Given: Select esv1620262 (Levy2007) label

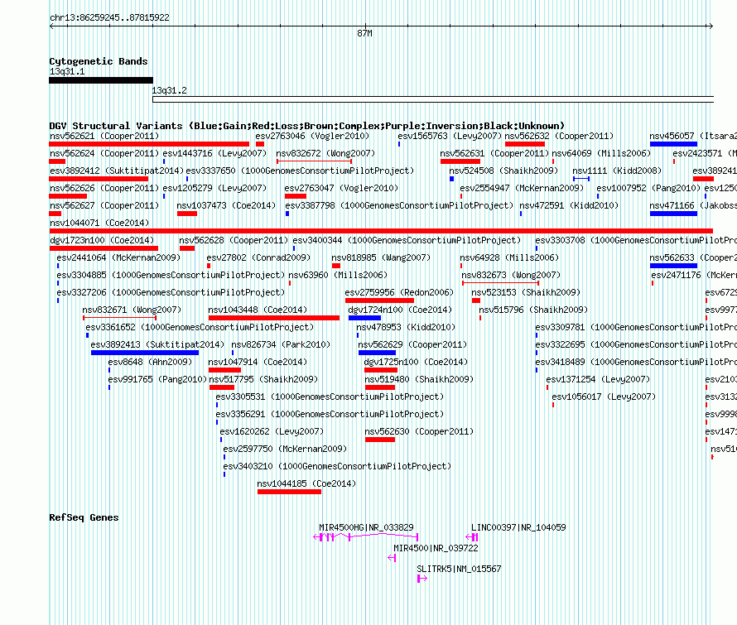Looking at the screenshot, I should coord(272,432).
